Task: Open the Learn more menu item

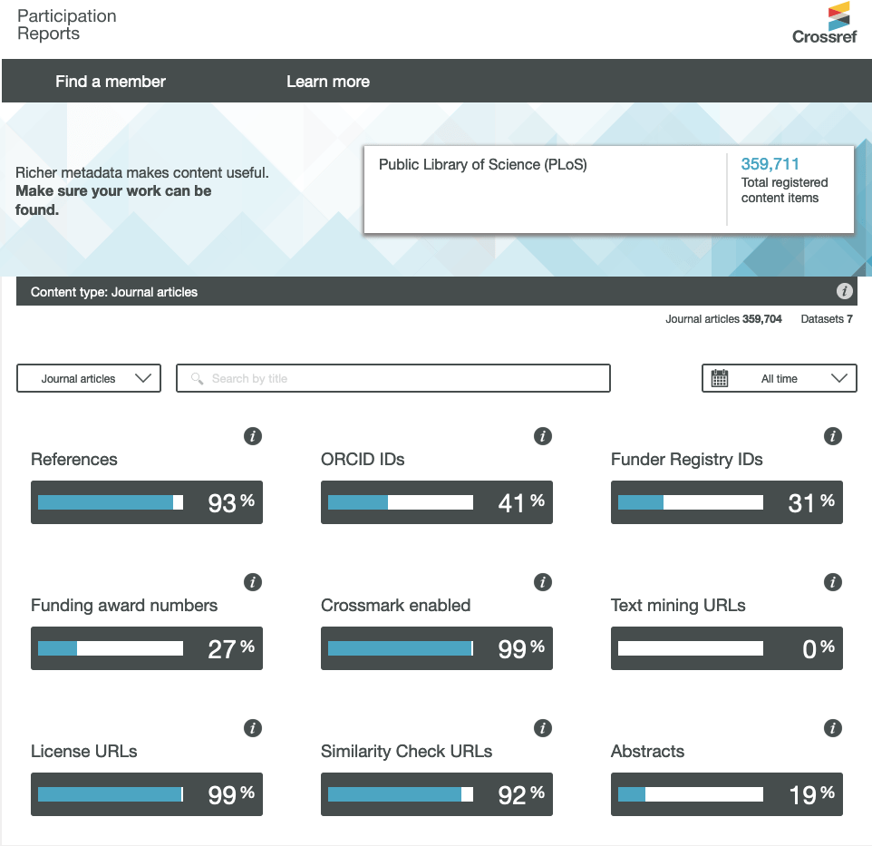Action: (328, 82)
